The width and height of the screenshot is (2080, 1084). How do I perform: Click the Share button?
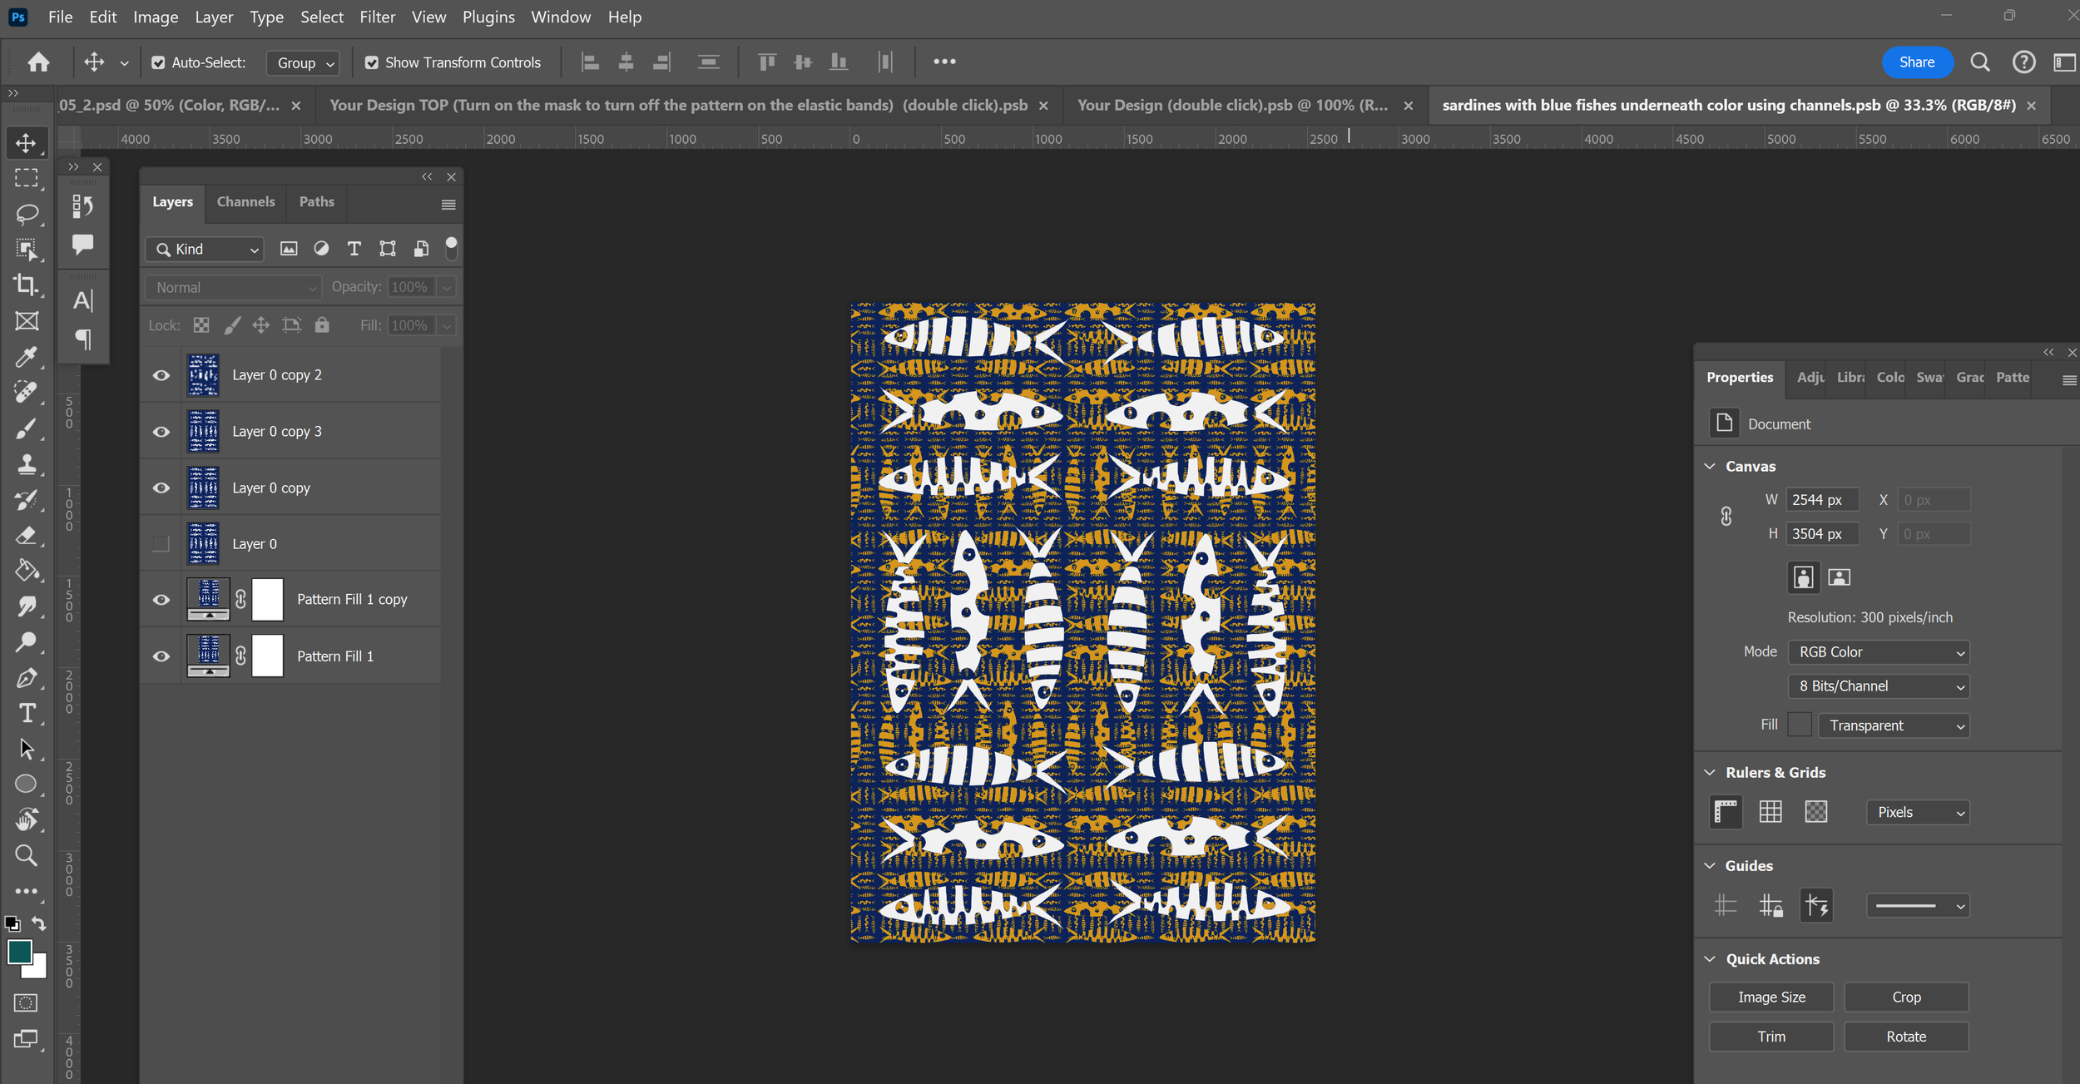tap(1916, 62)
